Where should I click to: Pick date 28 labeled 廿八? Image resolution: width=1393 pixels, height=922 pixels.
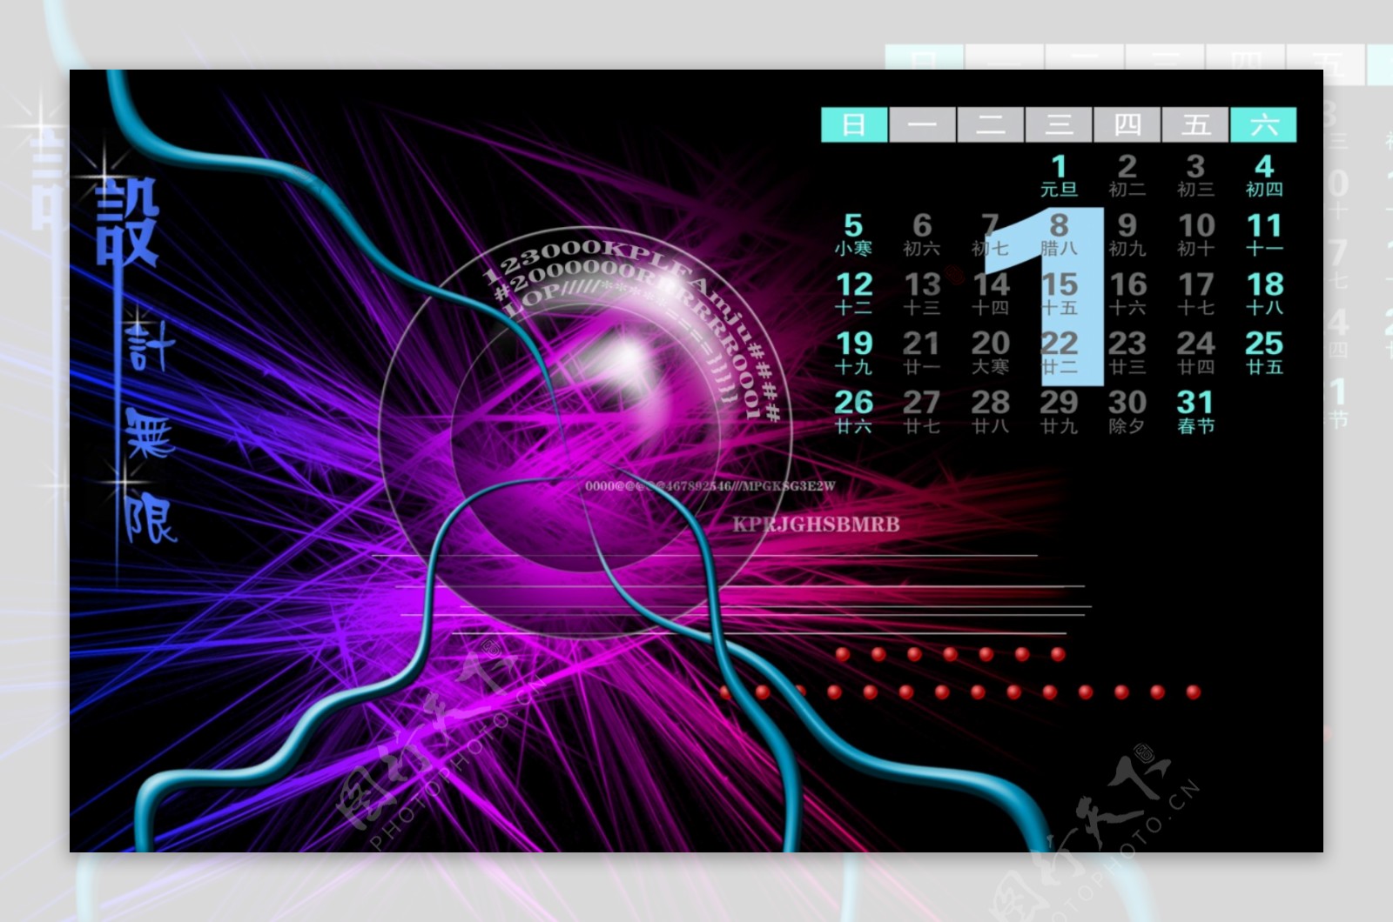[x=990, y=411]
